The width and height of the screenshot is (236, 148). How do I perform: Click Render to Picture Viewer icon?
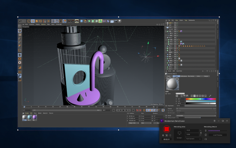click(x=73, y=21)
